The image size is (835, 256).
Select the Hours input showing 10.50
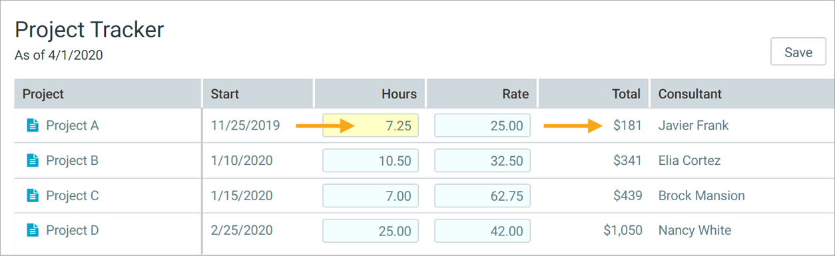(x=371, y=160)
